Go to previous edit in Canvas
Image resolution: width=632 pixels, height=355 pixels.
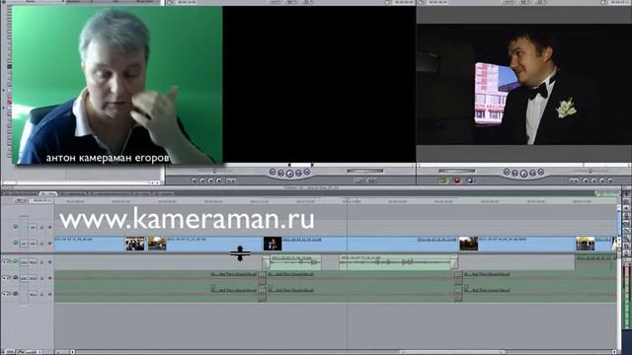[507, 173]
